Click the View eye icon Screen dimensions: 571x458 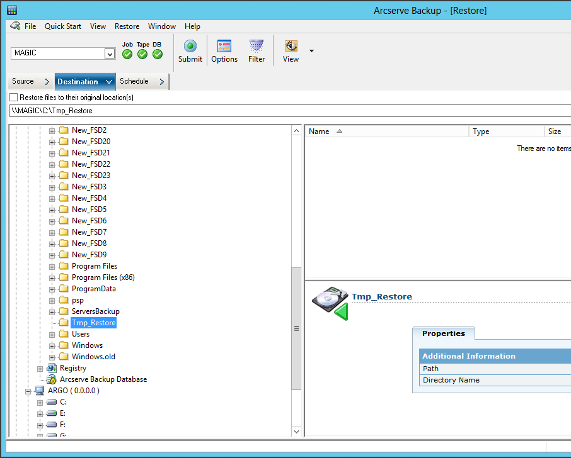click(291, 46)
